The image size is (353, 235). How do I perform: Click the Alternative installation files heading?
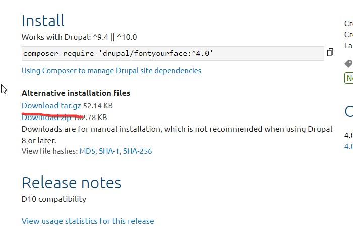[x=76, y=93]
